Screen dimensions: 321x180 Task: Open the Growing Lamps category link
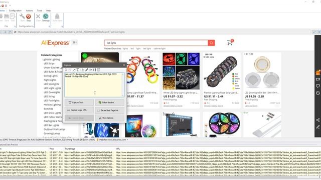pos(52,133)
